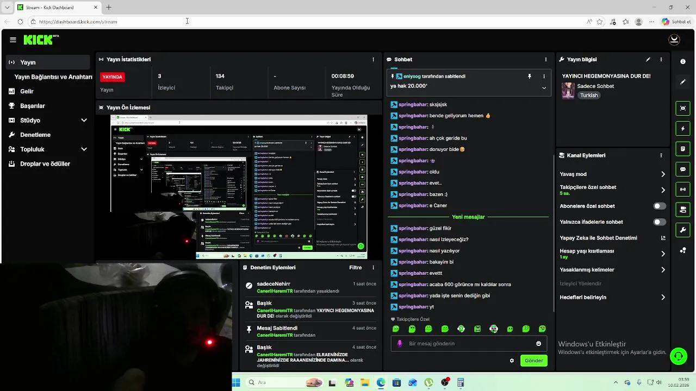Open the external-link icon for Yapay Zeka ile Sohbet Denetimi

[x=663, y=238]
